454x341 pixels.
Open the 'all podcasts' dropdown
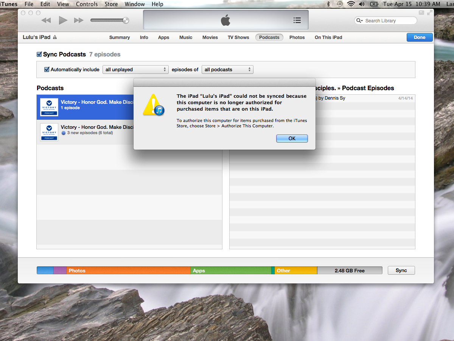pyautogui.click(x=227, y=69)
